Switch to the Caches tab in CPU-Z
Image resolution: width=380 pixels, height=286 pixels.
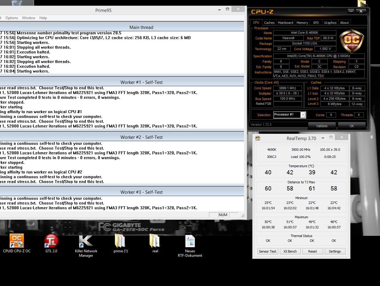[x=269, y=23]
